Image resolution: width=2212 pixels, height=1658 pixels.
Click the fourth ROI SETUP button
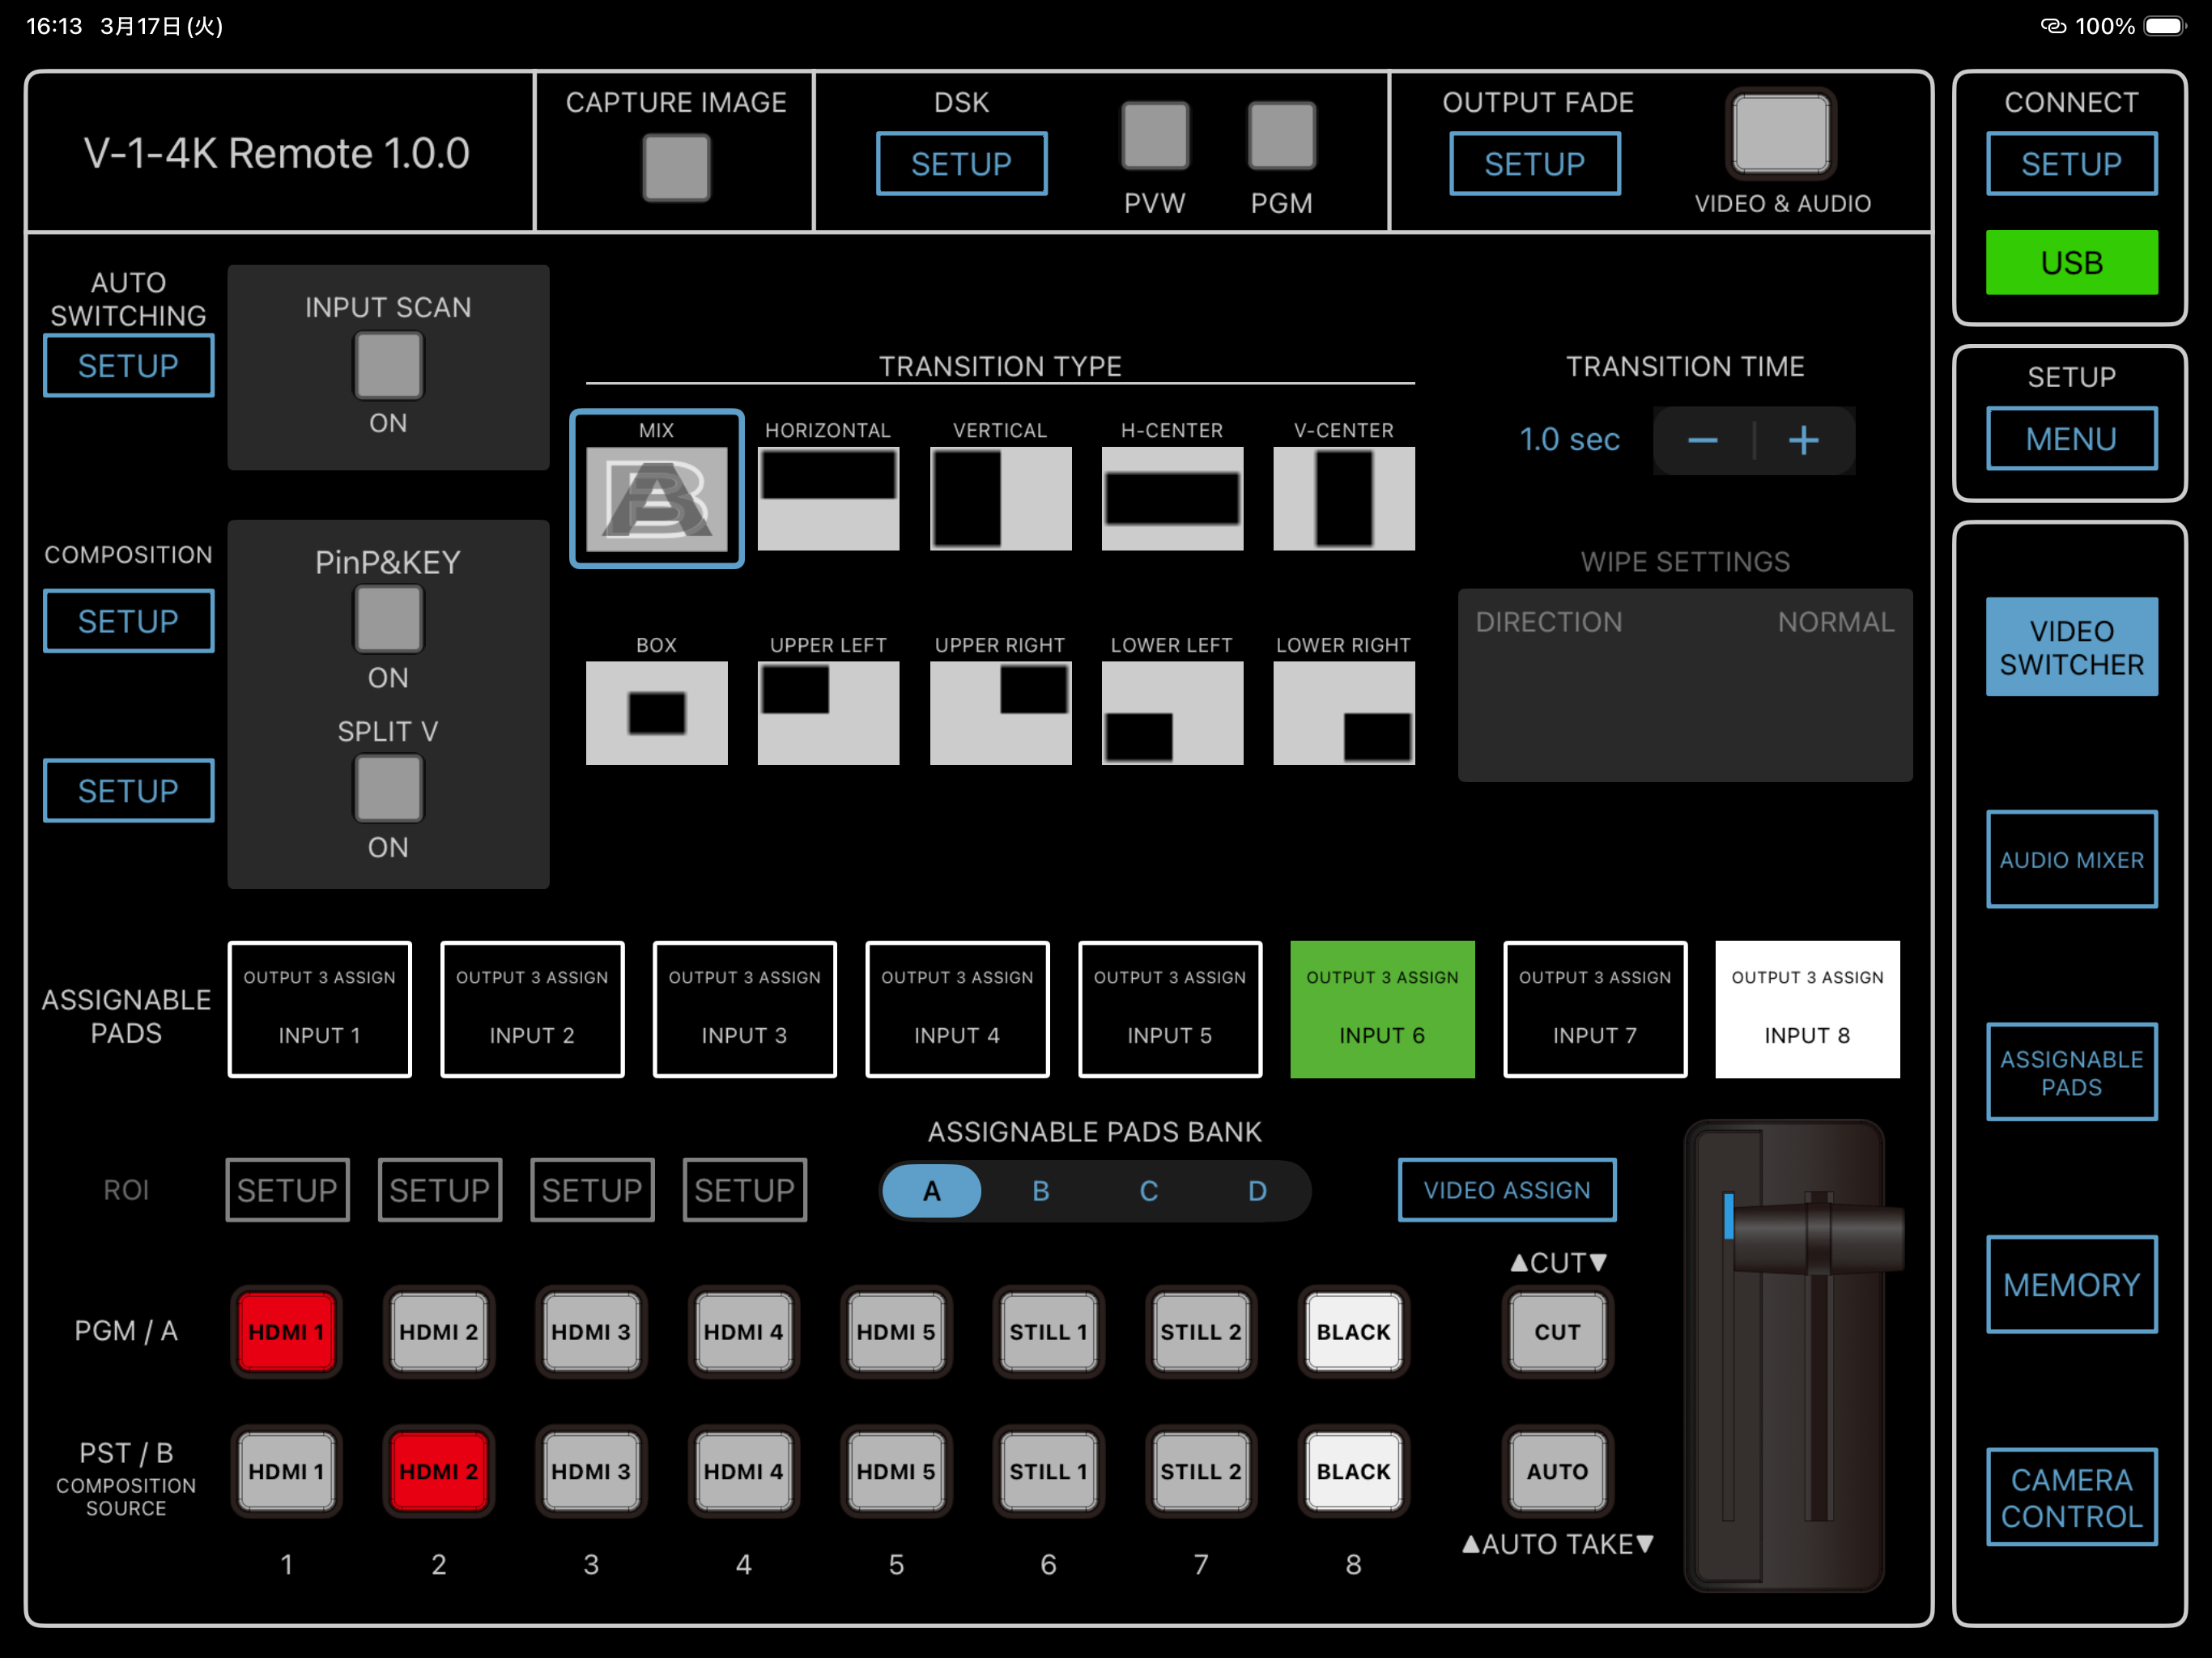[744, 1190]
